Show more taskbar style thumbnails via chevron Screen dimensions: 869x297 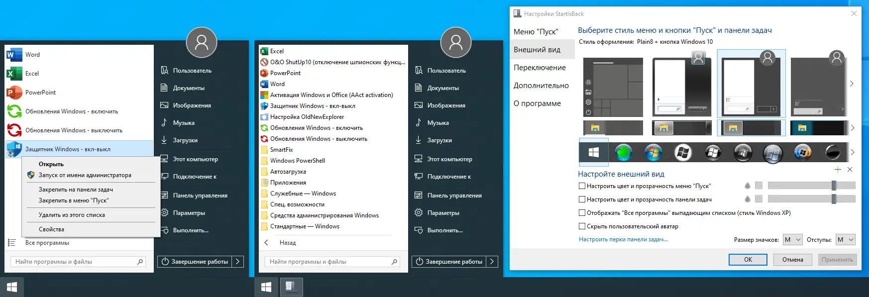coord(852,128)
